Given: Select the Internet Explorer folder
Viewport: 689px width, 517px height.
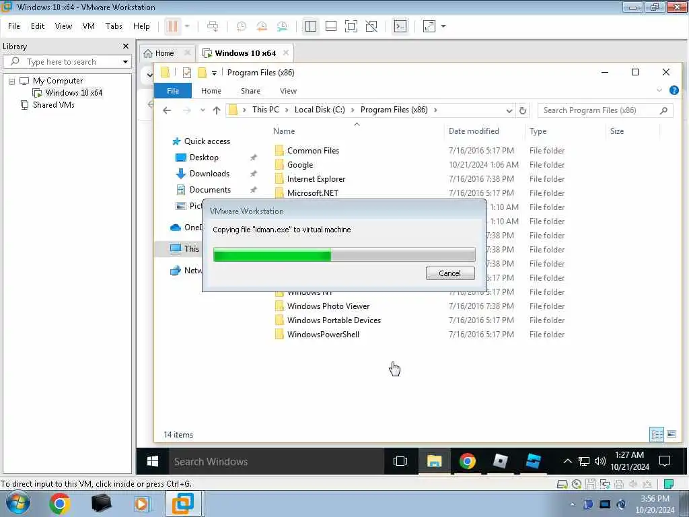Looking at the screenshot, I should click(316, 179).
